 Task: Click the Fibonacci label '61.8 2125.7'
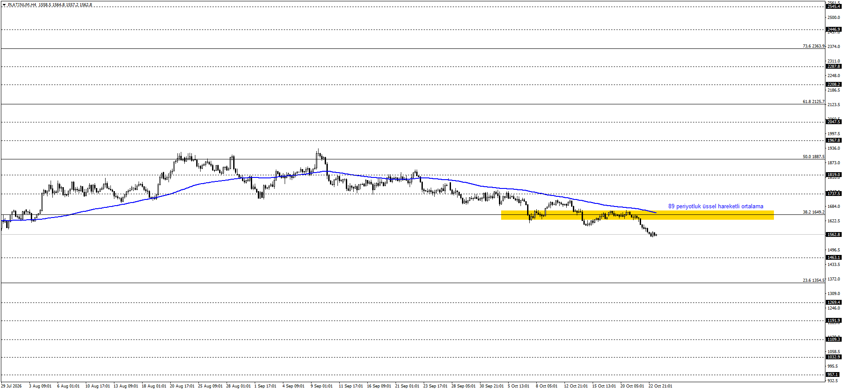pos(814,102)
